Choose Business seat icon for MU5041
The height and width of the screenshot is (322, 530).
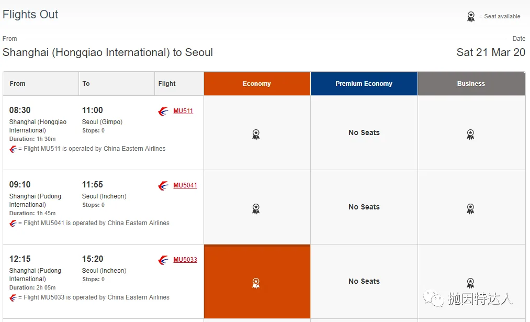tap(470, 209)
